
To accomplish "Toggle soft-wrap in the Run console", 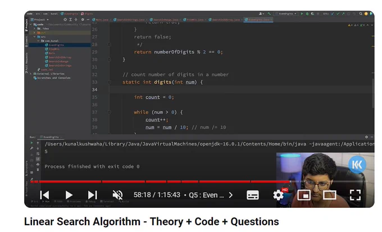I will coord(38,154).
